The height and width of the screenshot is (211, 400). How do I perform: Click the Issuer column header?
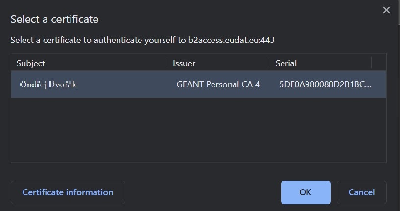(x=184, y=63)
